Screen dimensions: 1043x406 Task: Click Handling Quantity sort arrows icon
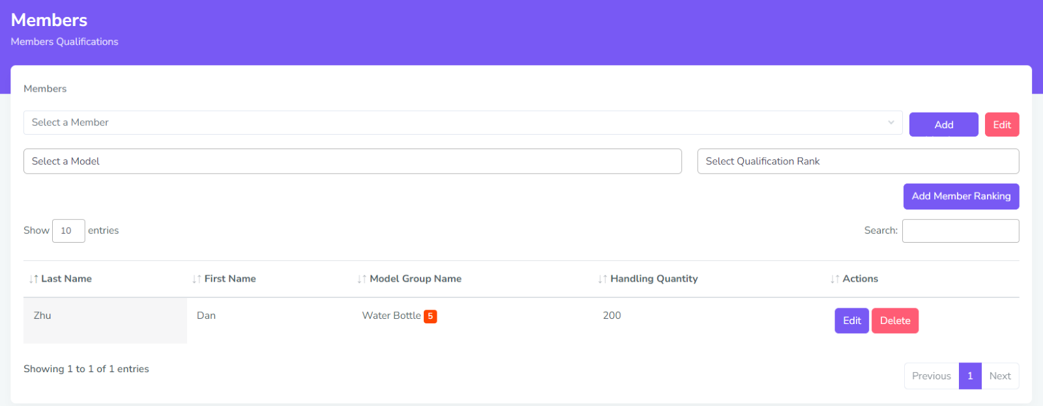(602, 279)
